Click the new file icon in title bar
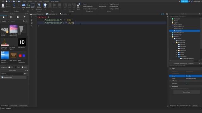Image resolution: width=202 pixels, height=113 pixels. (x=7, y=1)
